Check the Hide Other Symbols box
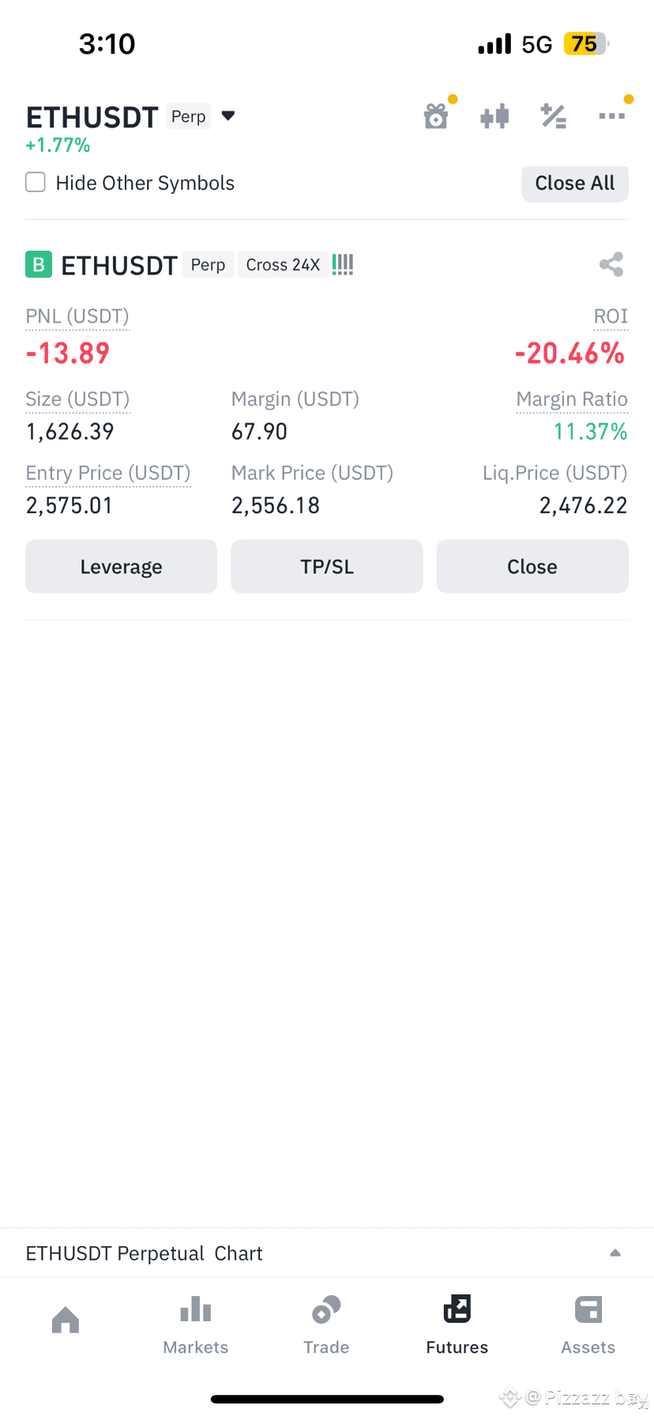The width and height of the screenshot is (654, 1417). (x=36, y=183)
